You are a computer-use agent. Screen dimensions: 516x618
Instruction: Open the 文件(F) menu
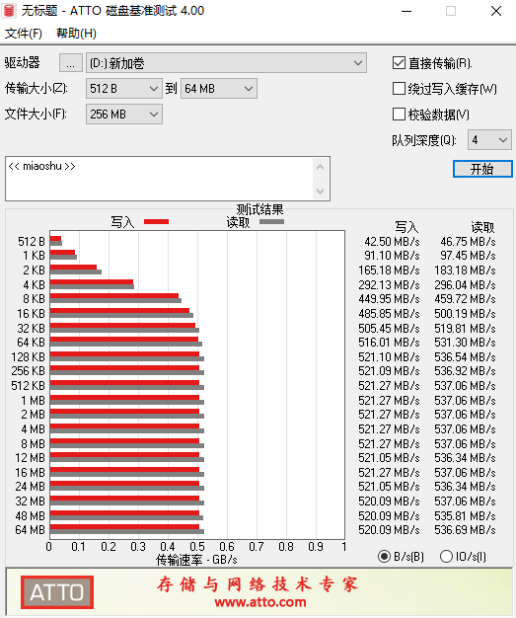(x=24, y=34)
